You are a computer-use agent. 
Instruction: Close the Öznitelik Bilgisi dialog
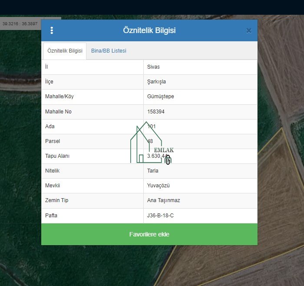point(248,30)
